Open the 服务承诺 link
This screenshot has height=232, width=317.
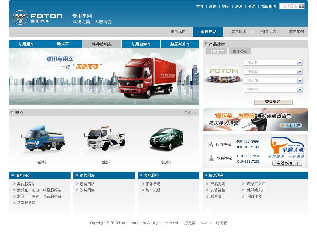pos(153,184)
